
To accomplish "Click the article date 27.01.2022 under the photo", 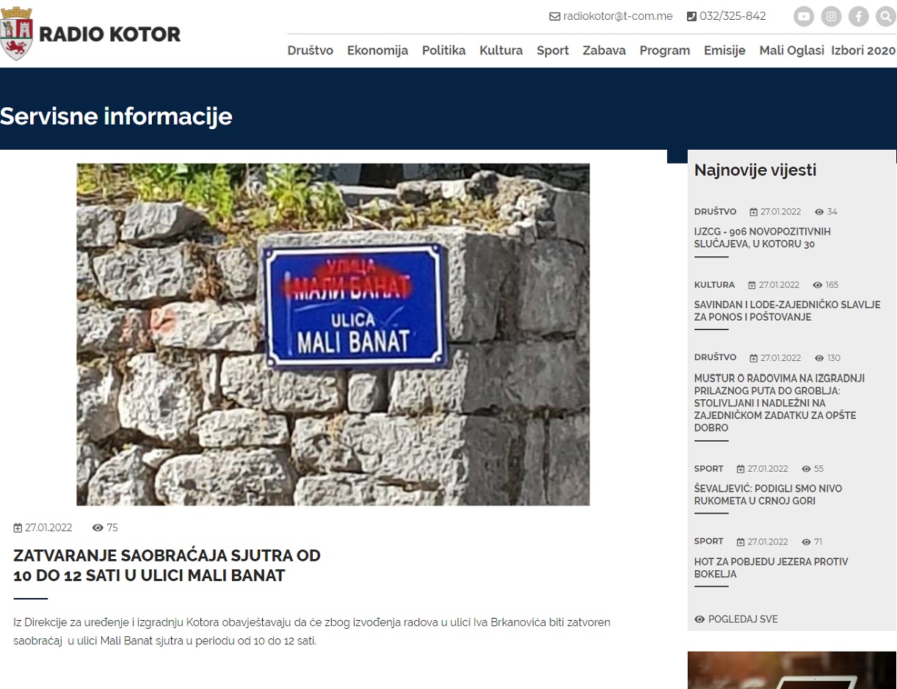I will click(x=48, y=528).
